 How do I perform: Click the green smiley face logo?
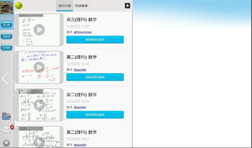click(19, 5)
